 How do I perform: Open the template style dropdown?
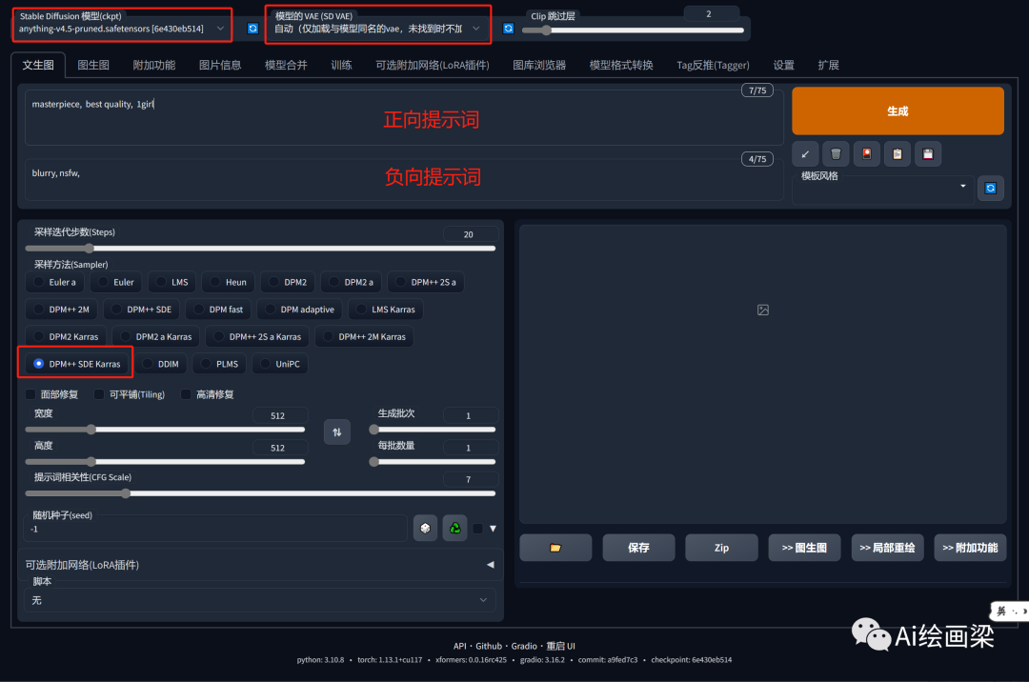tap(882, 189)
